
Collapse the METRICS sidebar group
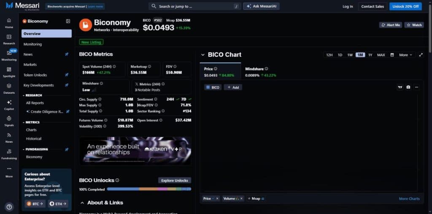pos(31,122)
